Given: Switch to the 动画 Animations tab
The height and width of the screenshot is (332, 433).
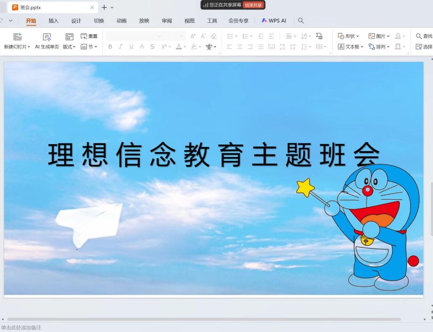Looking at the screenshot, I should [x=121, y=21].
